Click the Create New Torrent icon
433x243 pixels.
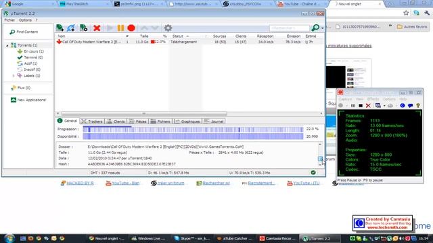click(x=83, y=28)
